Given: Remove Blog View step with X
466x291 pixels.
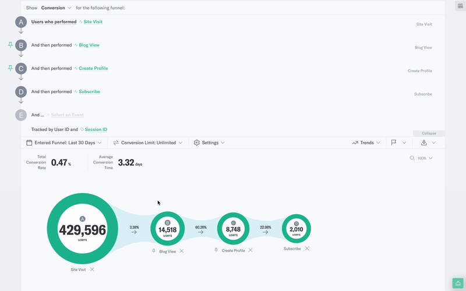Looking at the screenshot, I should [182, 251].
